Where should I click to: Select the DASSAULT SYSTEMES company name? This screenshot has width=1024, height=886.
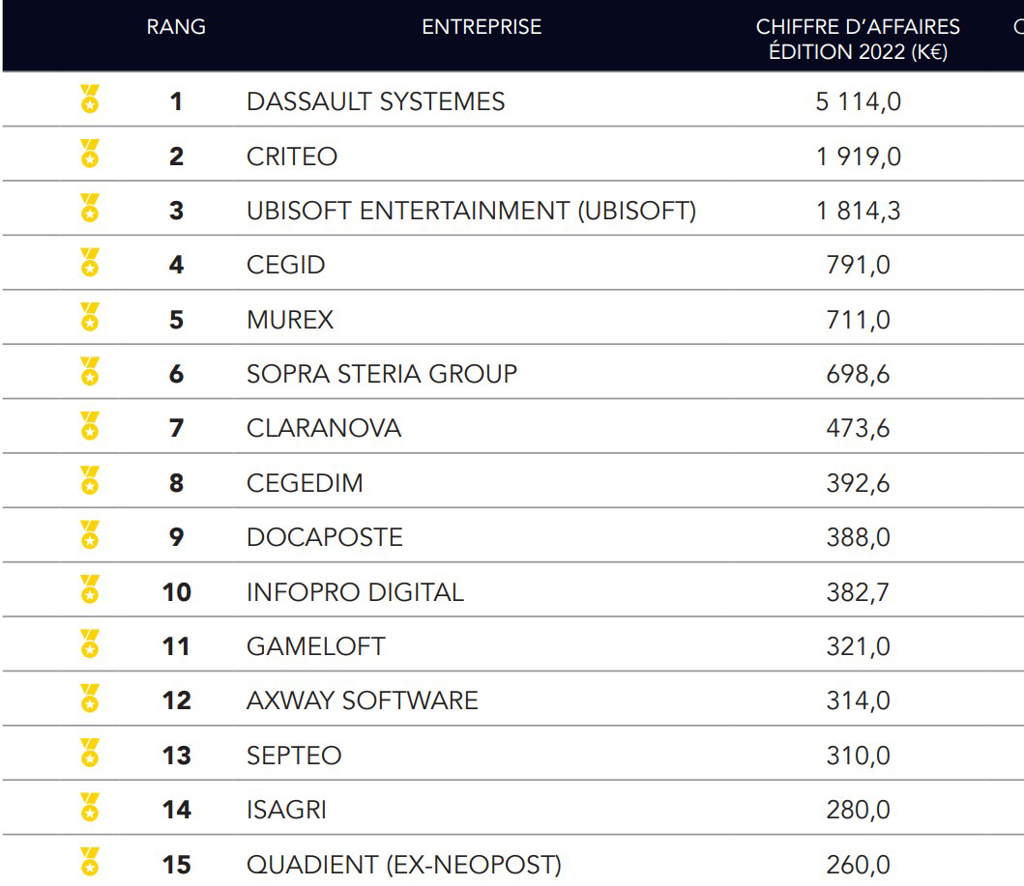pyautogui.click(x=375, y=101)
